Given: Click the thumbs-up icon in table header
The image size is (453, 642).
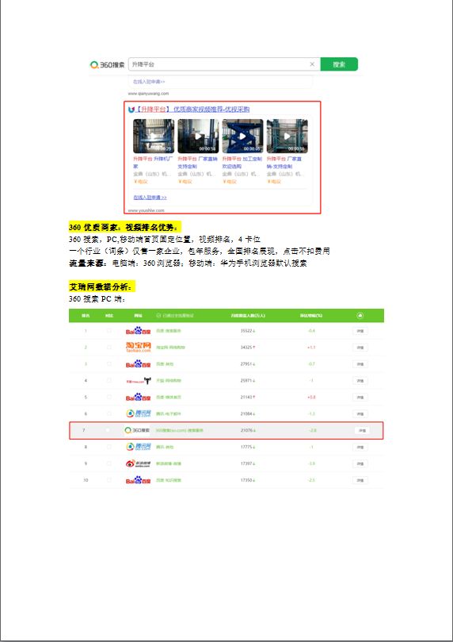Looking at the screenshot, I should pyautogui.click(x=360, y=316).
